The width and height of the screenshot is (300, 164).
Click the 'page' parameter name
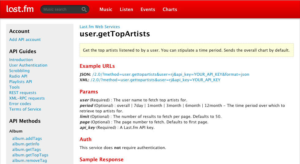84,122
